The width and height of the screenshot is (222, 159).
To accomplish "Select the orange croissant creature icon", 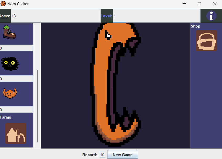I will (x=9, y=93).
